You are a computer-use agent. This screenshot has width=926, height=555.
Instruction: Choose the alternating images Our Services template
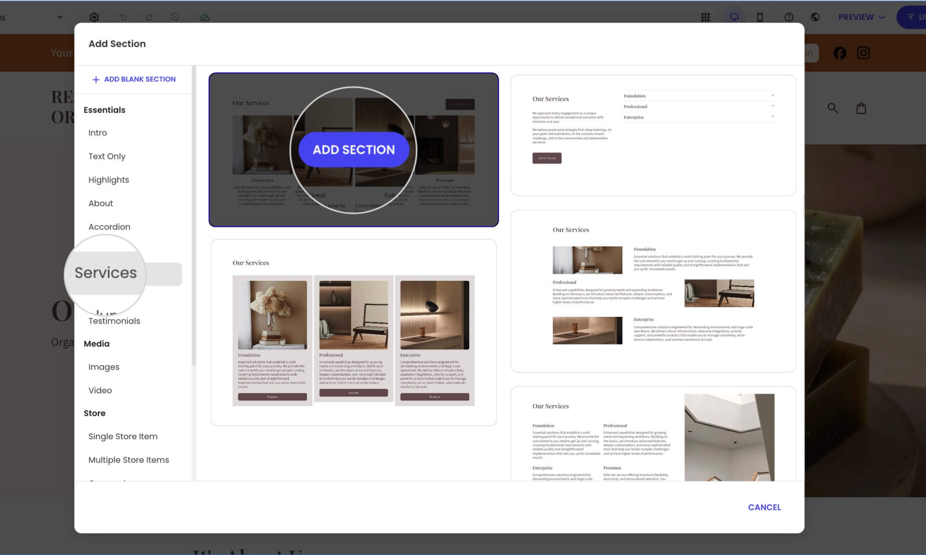(x=653, y=291)
